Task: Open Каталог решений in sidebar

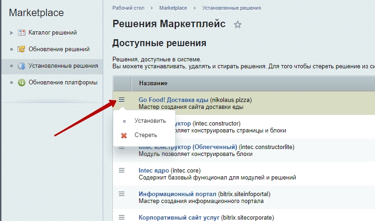Action: coord(53,33)
